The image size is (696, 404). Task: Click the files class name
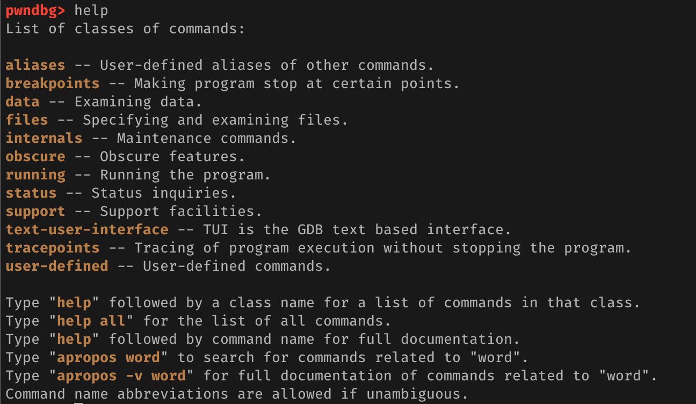click(26, 120)
